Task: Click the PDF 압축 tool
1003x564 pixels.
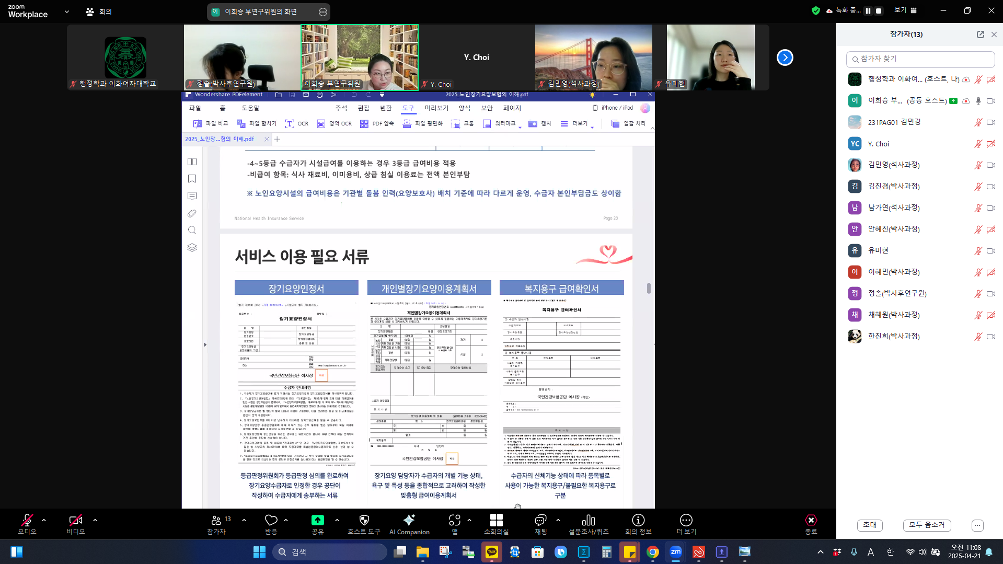Action: coord(377,124)
